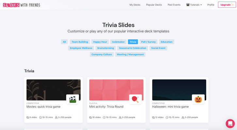Click the Slides With Friends logo

point(22,5)
